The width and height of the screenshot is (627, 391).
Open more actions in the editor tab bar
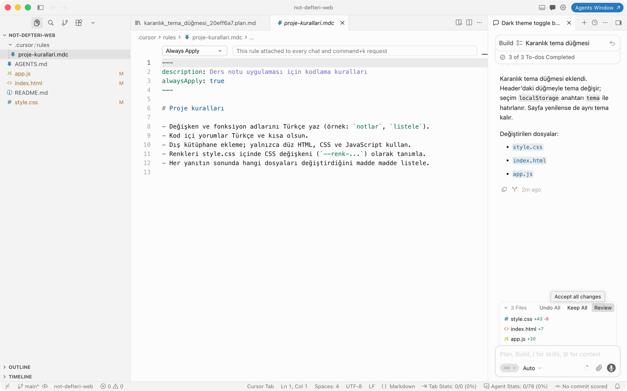pyautogui.click(x=479, y=23)
